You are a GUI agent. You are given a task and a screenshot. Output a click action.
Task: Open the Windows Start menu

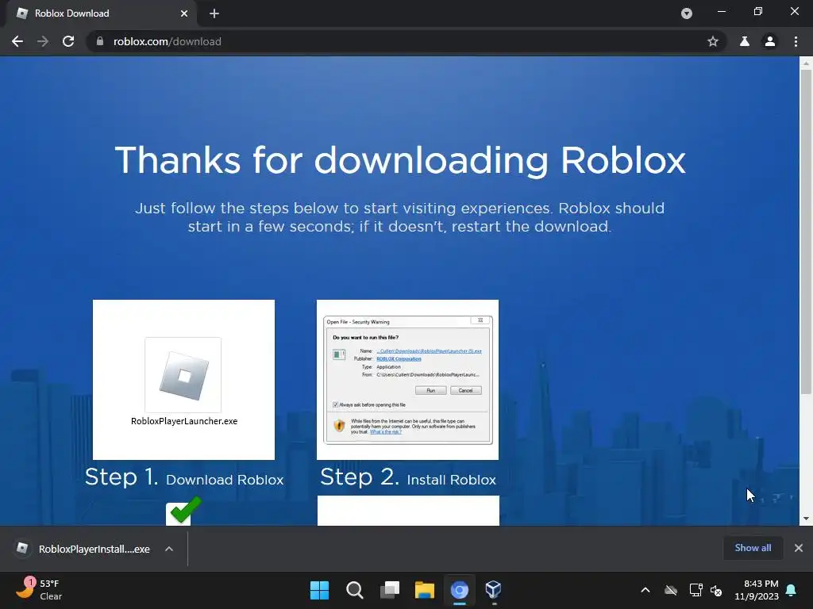click(319, 590)
